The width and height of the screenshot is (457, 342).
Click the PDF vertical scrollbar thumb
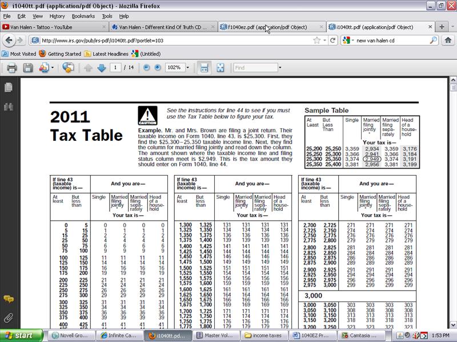[453, 87]
